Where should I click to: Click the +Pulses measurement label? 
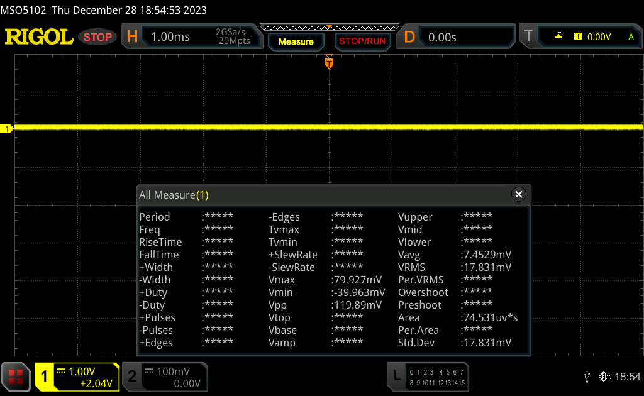tap(157, 317)
